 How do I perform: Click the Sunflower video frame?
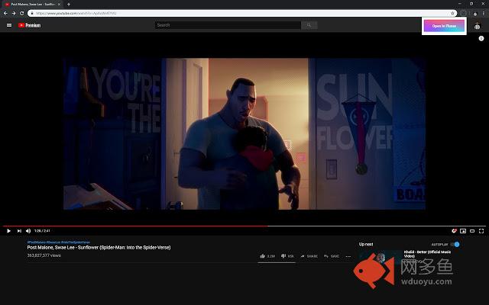pos(244,134)
